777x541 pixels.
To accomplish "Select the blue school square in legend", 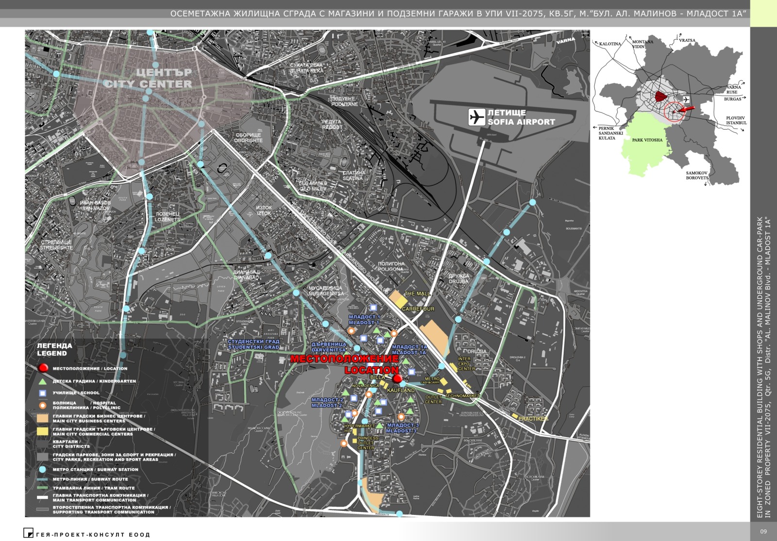I will [x=43, y=393].
